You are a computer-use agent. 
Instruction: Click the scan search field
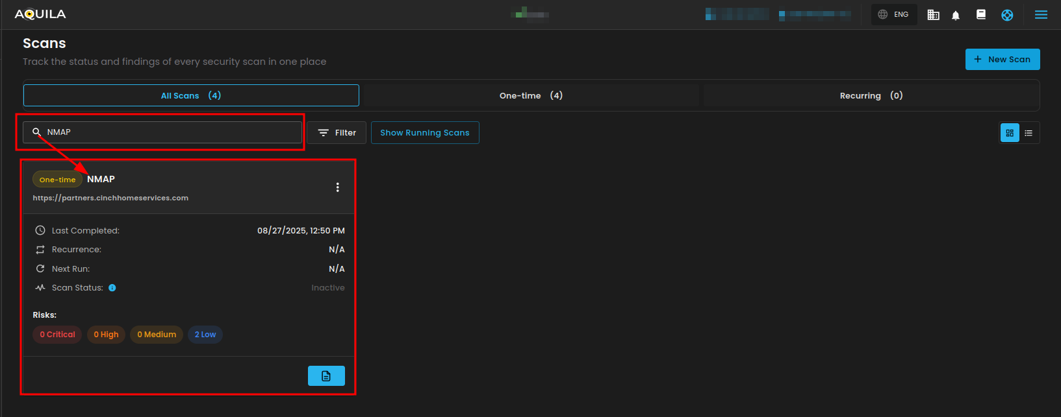(x=169, y=132)
